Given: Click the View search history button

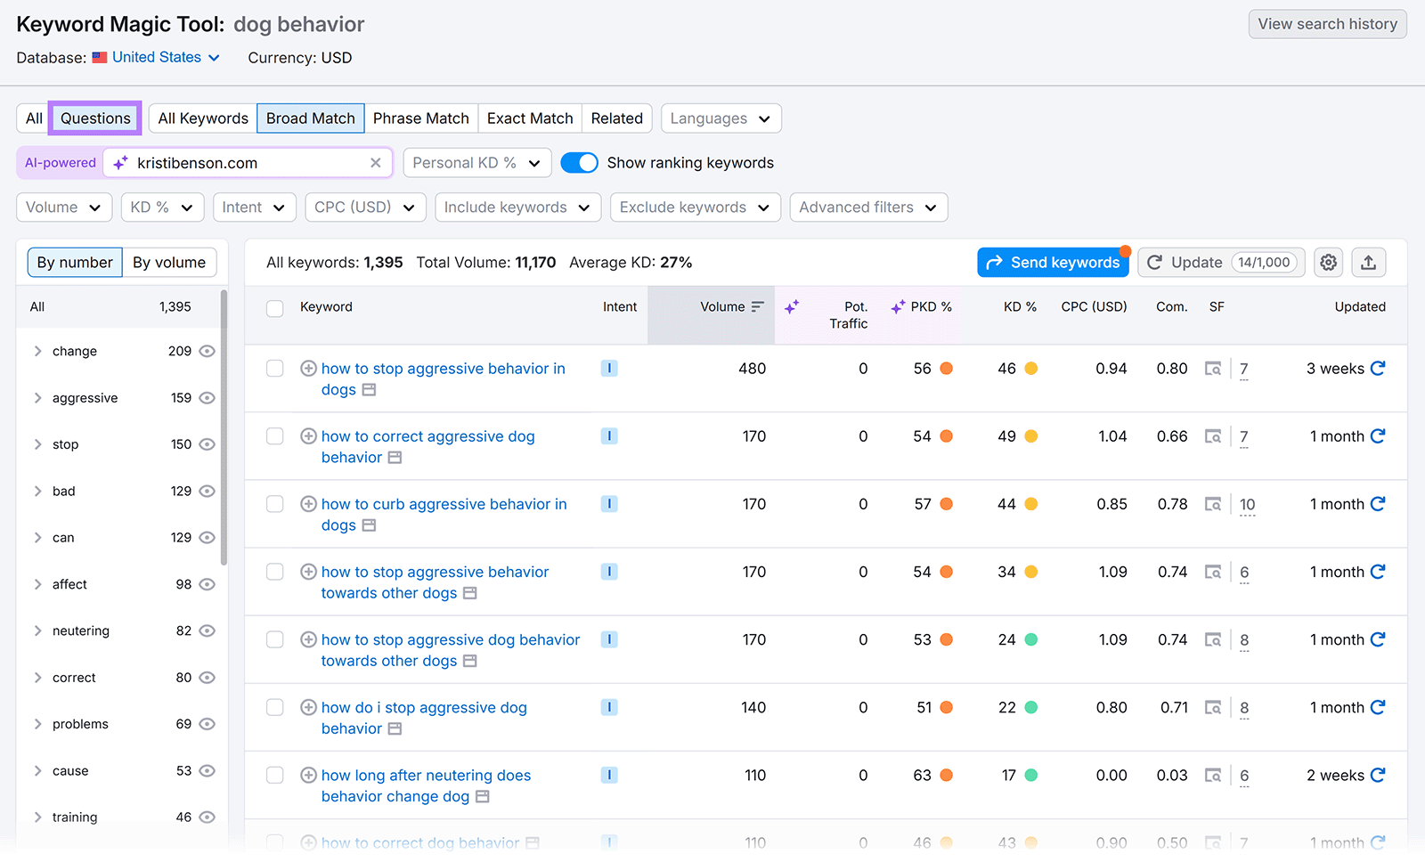Looking at the screenshot, I should [1326, 24].
